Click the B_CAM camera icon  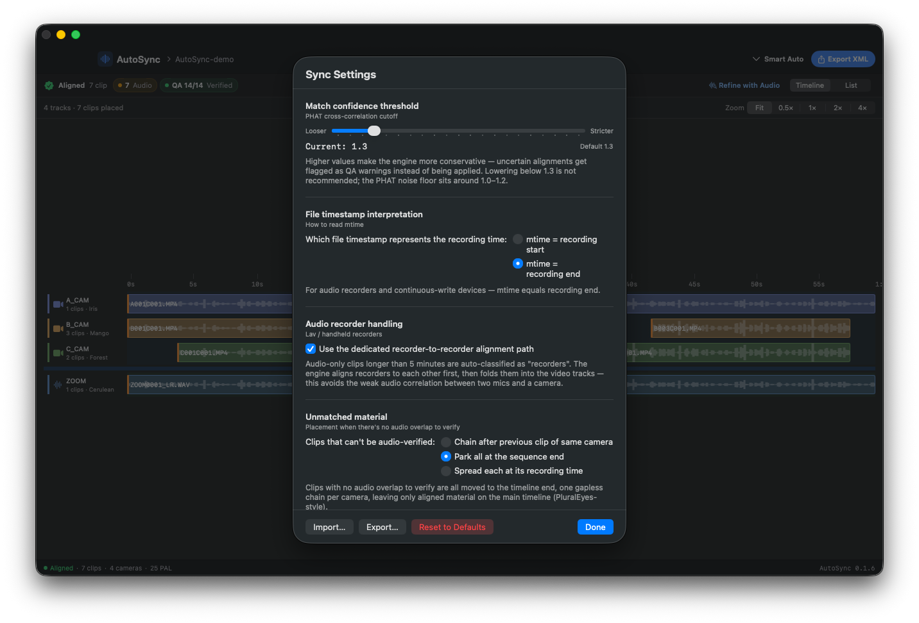58,329
